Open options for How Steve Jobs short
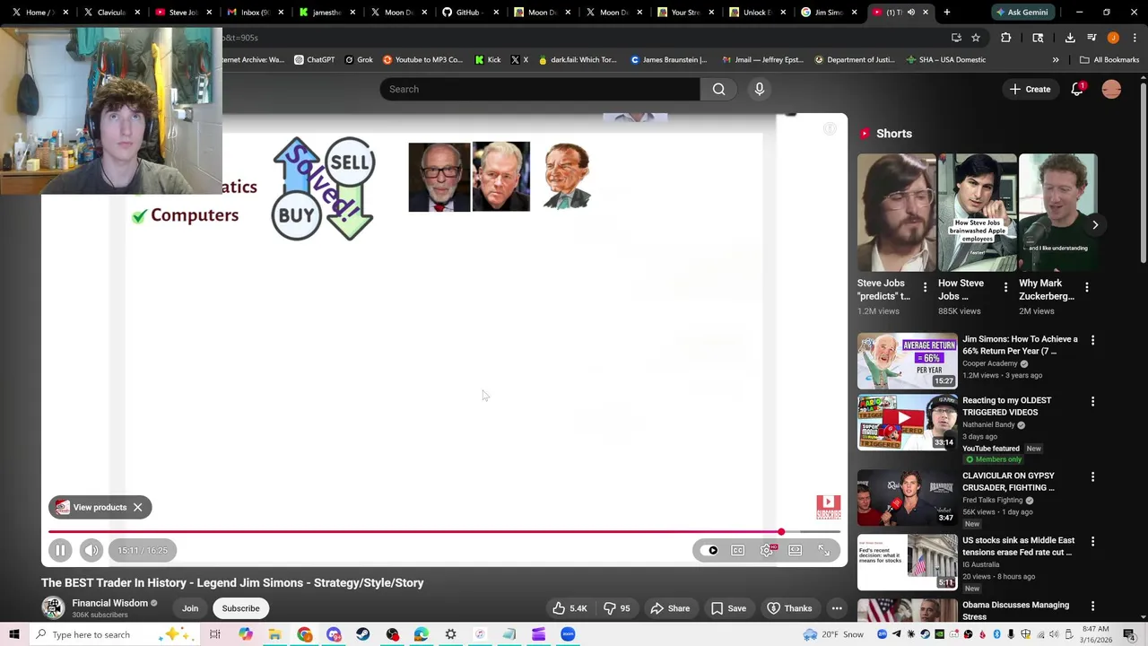1148x646 pixels. [1005, 288]
